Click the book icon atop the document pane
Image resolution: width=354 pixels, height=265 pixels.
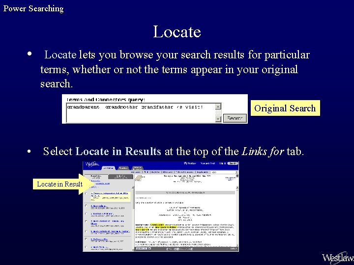[138, 178]
